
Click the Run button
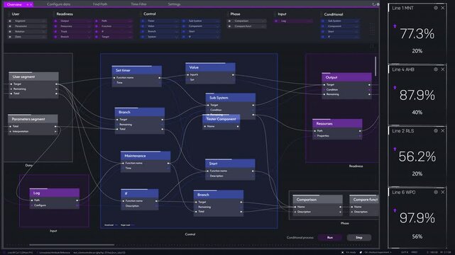330,237
